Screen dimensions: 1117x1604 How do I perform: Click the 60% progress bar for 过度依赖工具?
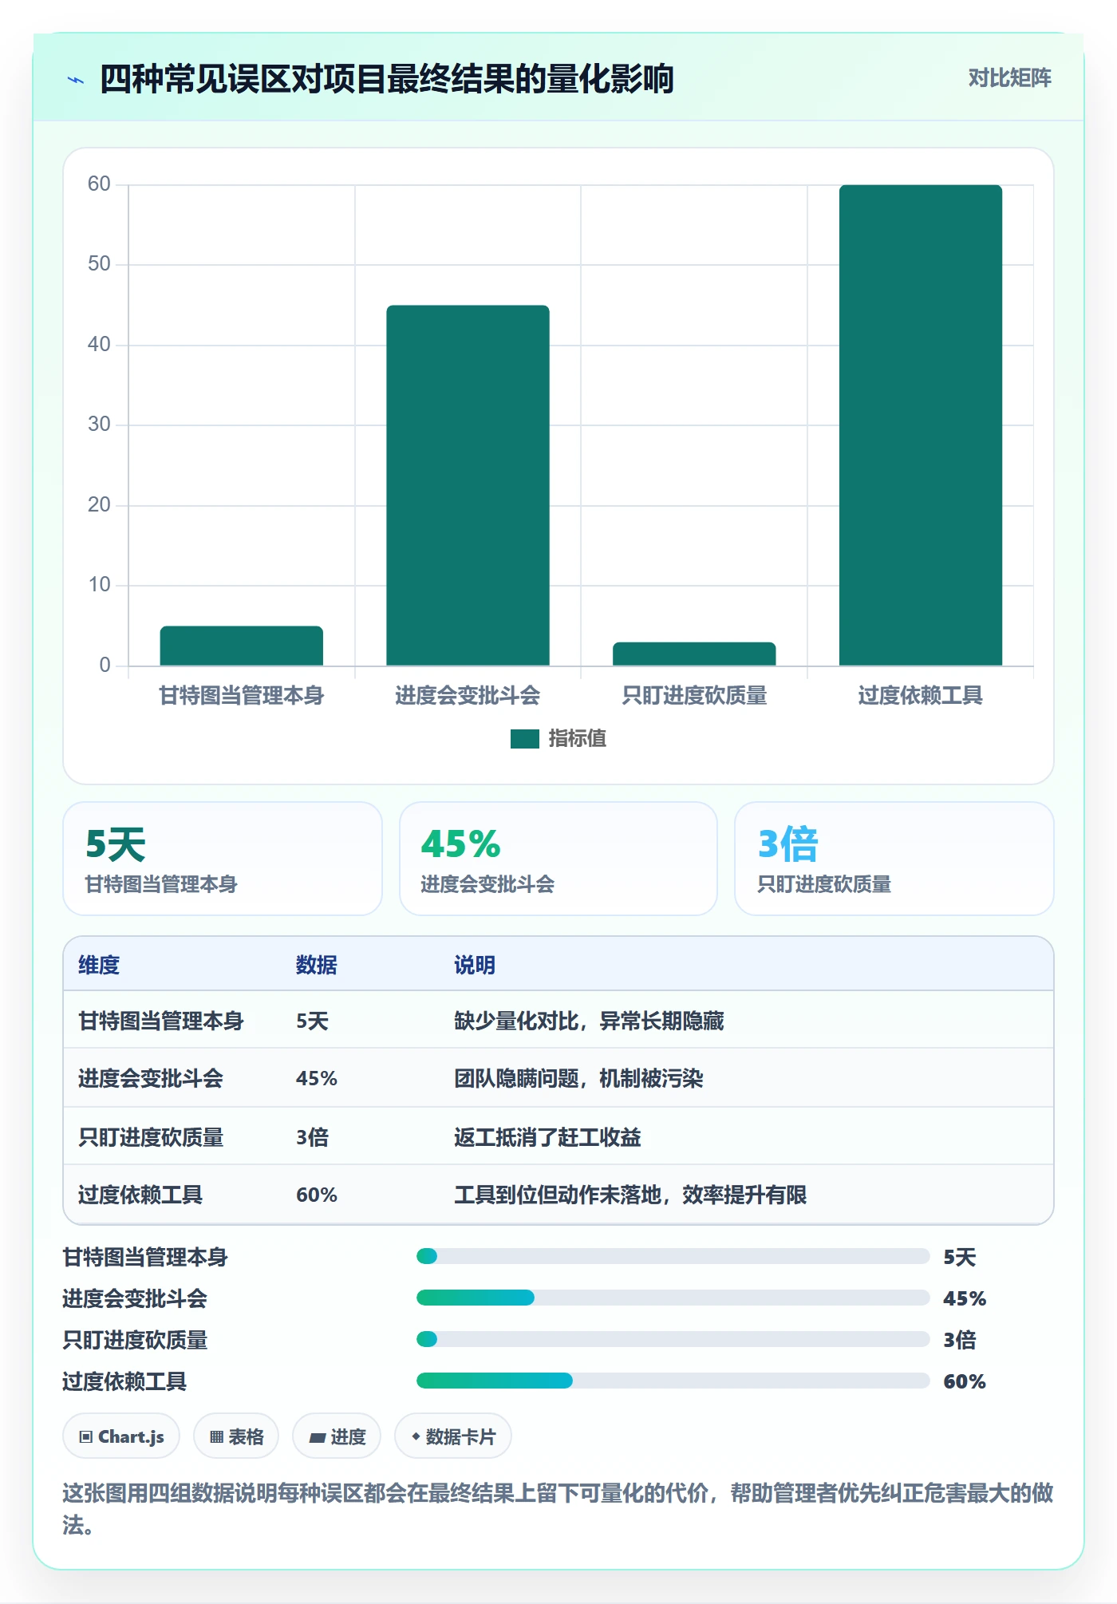pos(673,1381)
